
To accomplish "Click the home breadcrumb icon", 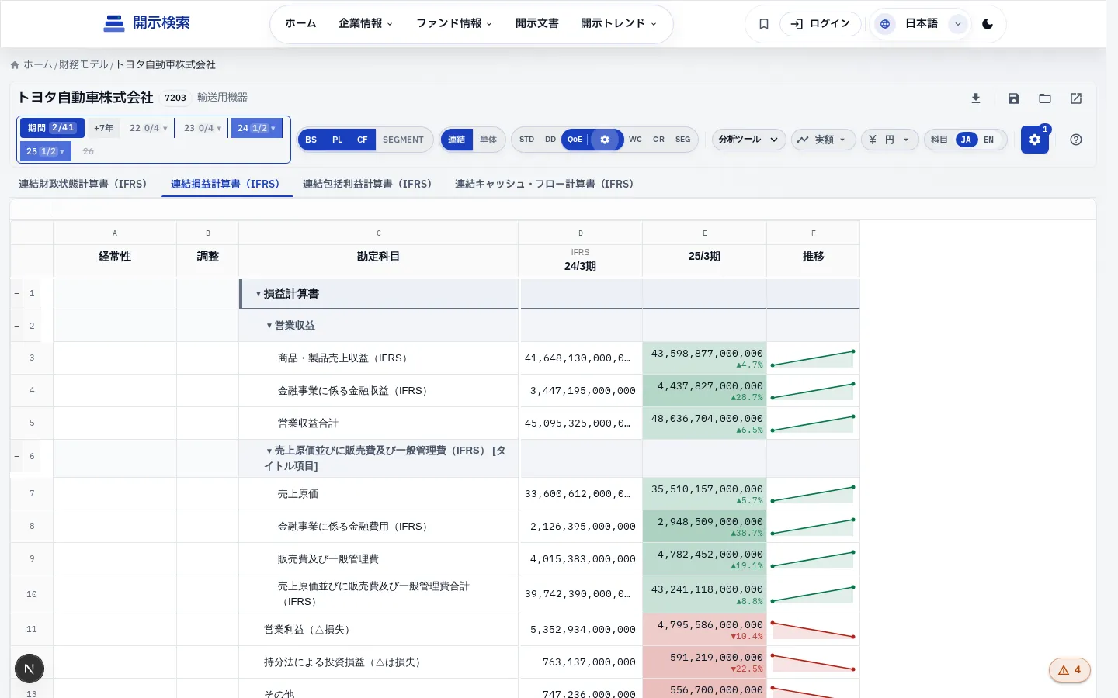I will (15, 65).
